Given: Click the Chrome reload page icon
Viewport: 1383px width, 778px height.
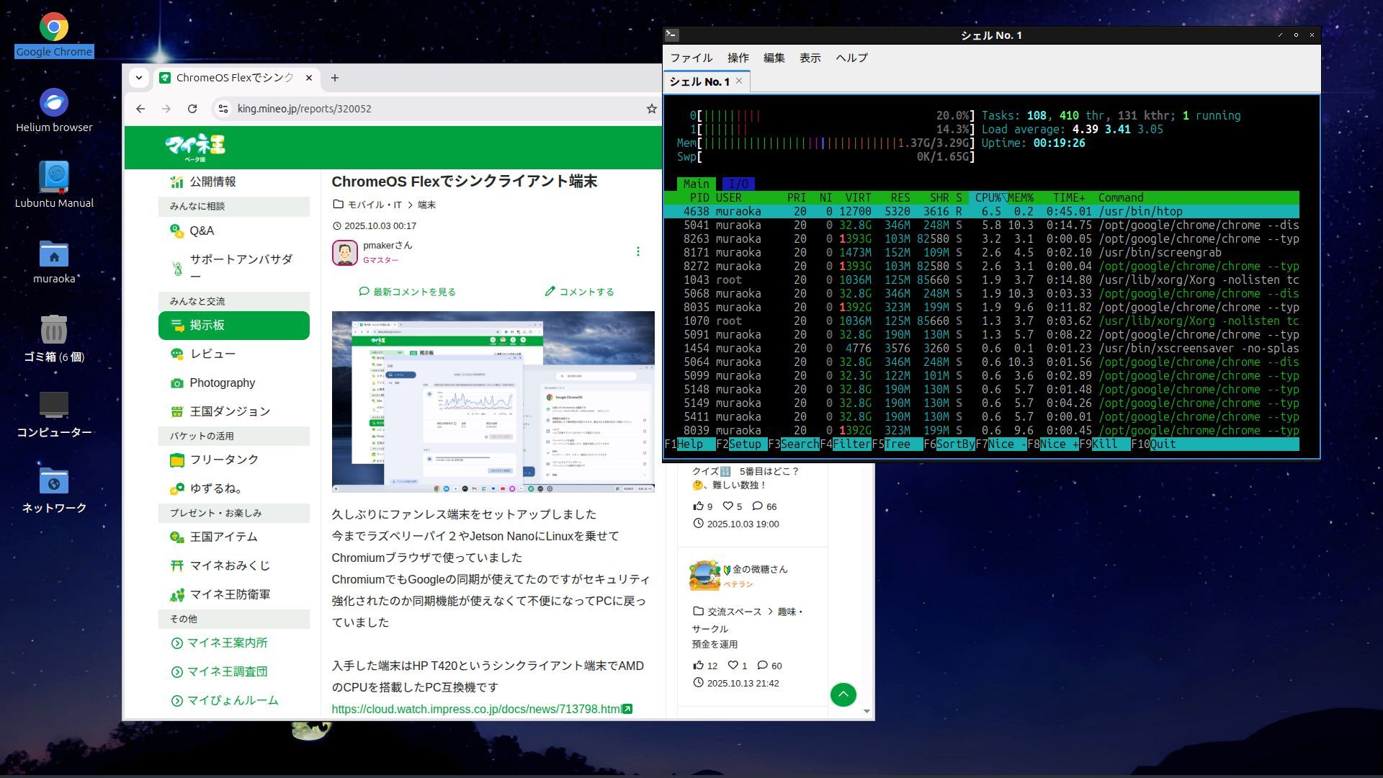Looking at the screenshot, I should (x=192, y=109).
